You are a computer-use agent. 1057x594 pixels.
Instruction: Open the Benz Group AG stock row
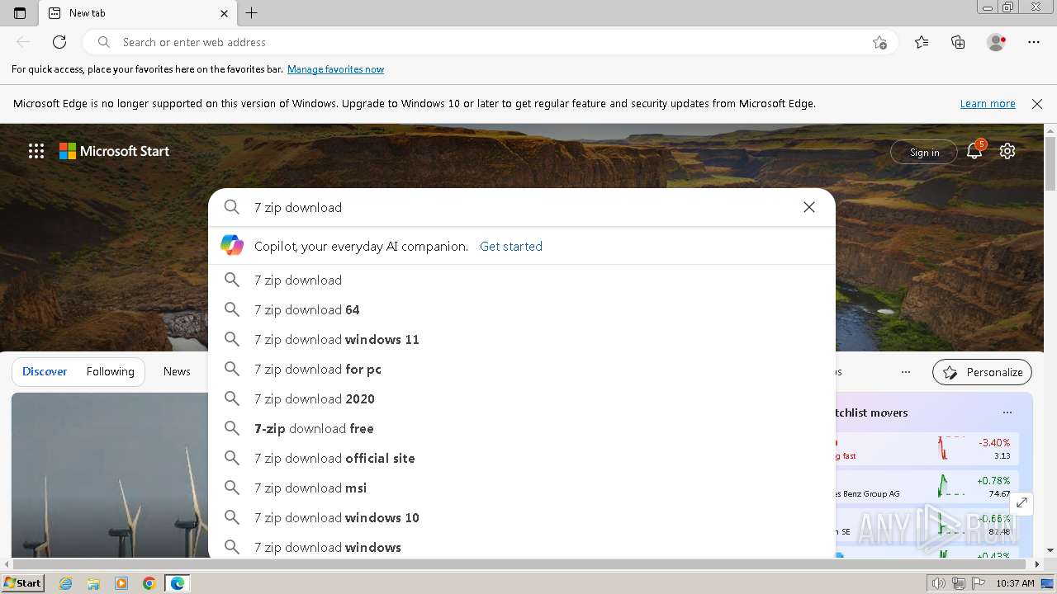pyautogui.click(x=927, y=487)
